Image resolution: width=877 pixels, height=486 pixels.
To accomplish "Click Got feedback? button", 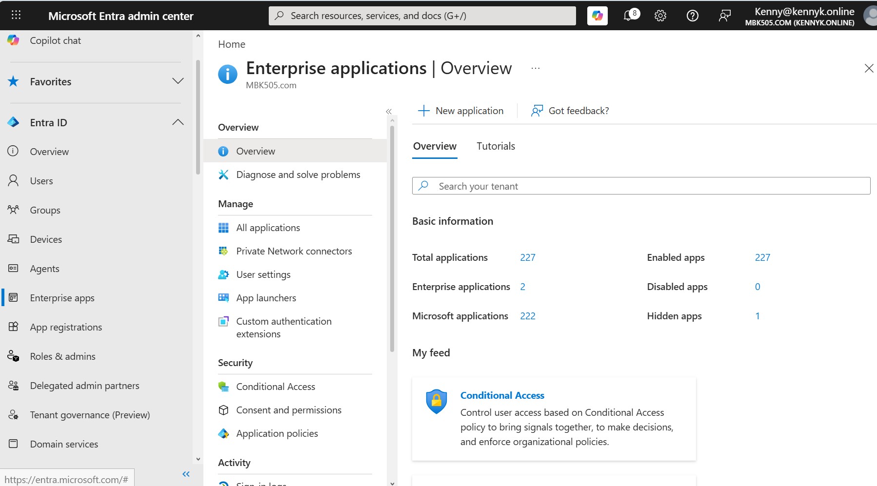I will 570,111.
